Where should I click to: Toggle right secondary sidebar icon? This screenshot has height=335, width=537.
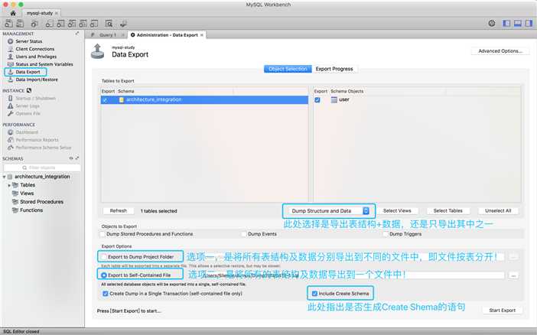529,23
